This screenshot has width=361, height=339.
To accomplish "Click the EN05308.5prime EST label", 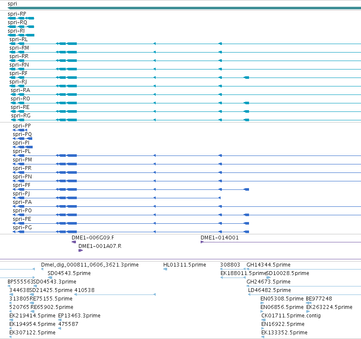I will point(282,299).
